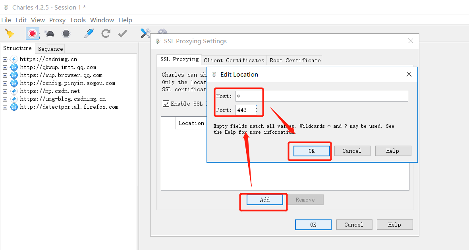
Task: Expand the http://detectportal.firefox.com node
Action: pyautogui.click(x=5, y=107)
